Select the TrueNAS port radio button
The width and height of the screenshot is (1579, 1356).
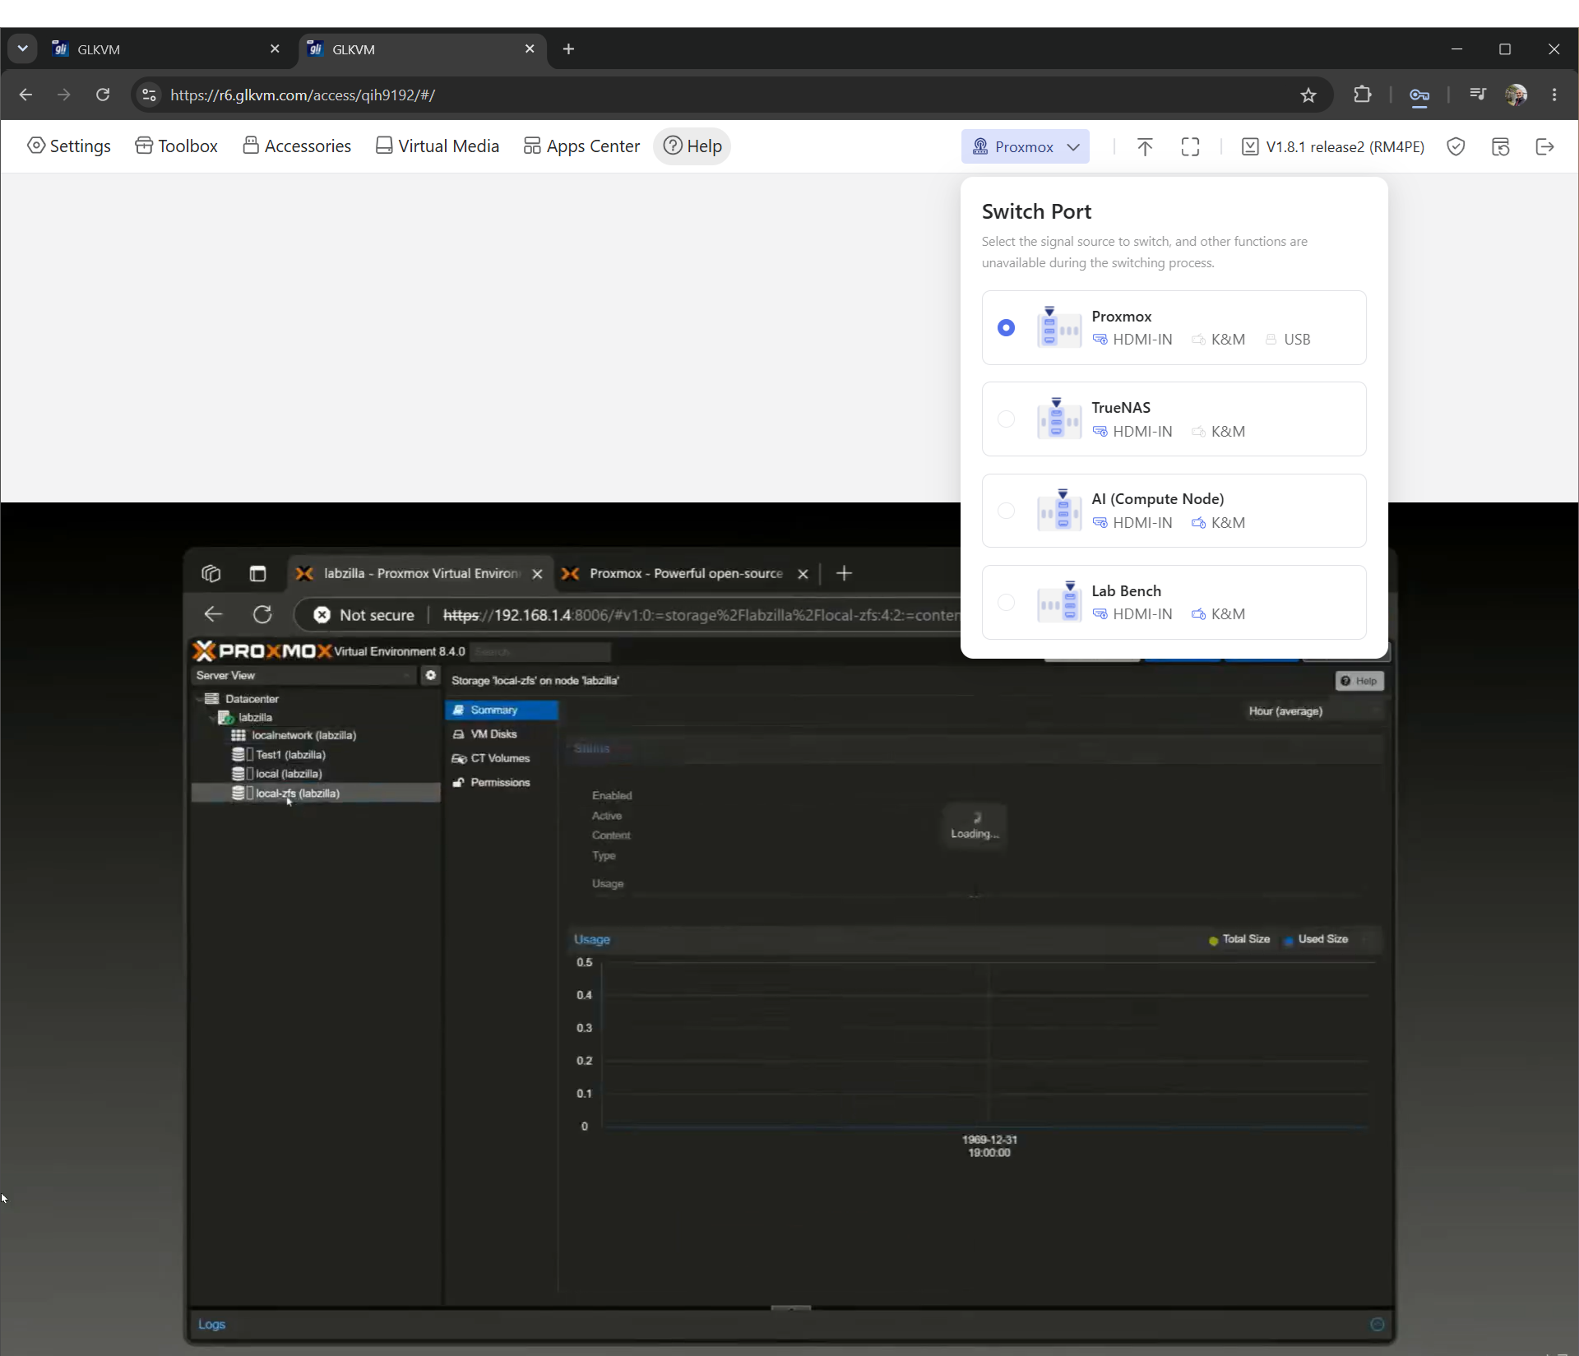[1006, 419]
